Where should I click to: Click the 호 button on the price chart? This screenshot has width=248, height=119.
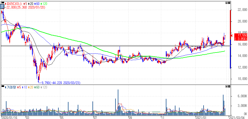2,6
